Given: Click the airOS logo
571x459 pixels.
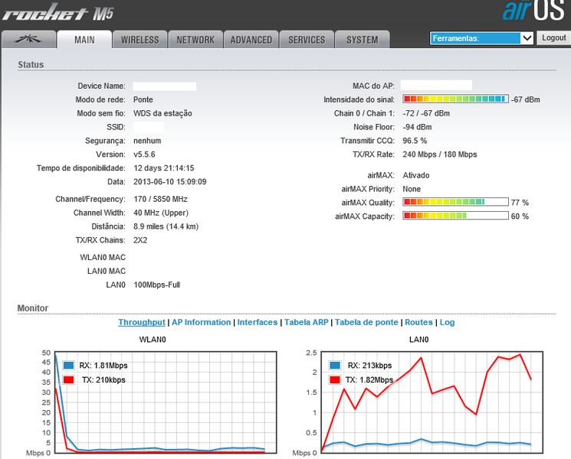Looking at the screenshot, I should pos(533,10).
